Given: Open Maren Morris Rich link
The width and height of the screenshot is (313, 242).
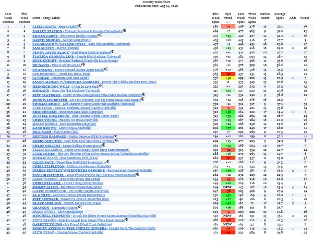Looking at the screenshot, I should (64, 124).
